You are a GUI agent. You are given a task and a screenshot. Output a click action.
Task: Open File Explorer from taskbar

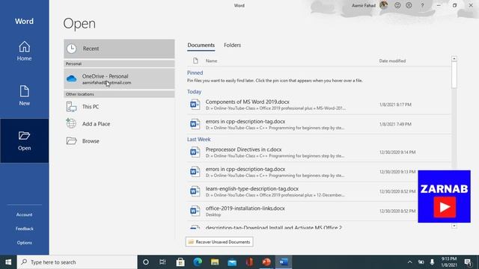[215, 262]
